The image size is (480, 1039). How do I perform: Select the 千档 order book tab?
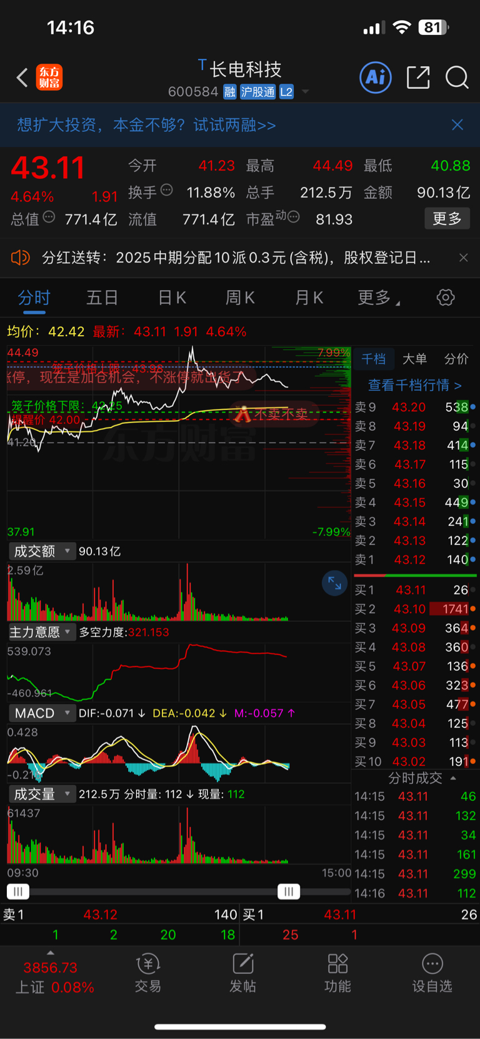pyautogui.click(x=374, y=359)
